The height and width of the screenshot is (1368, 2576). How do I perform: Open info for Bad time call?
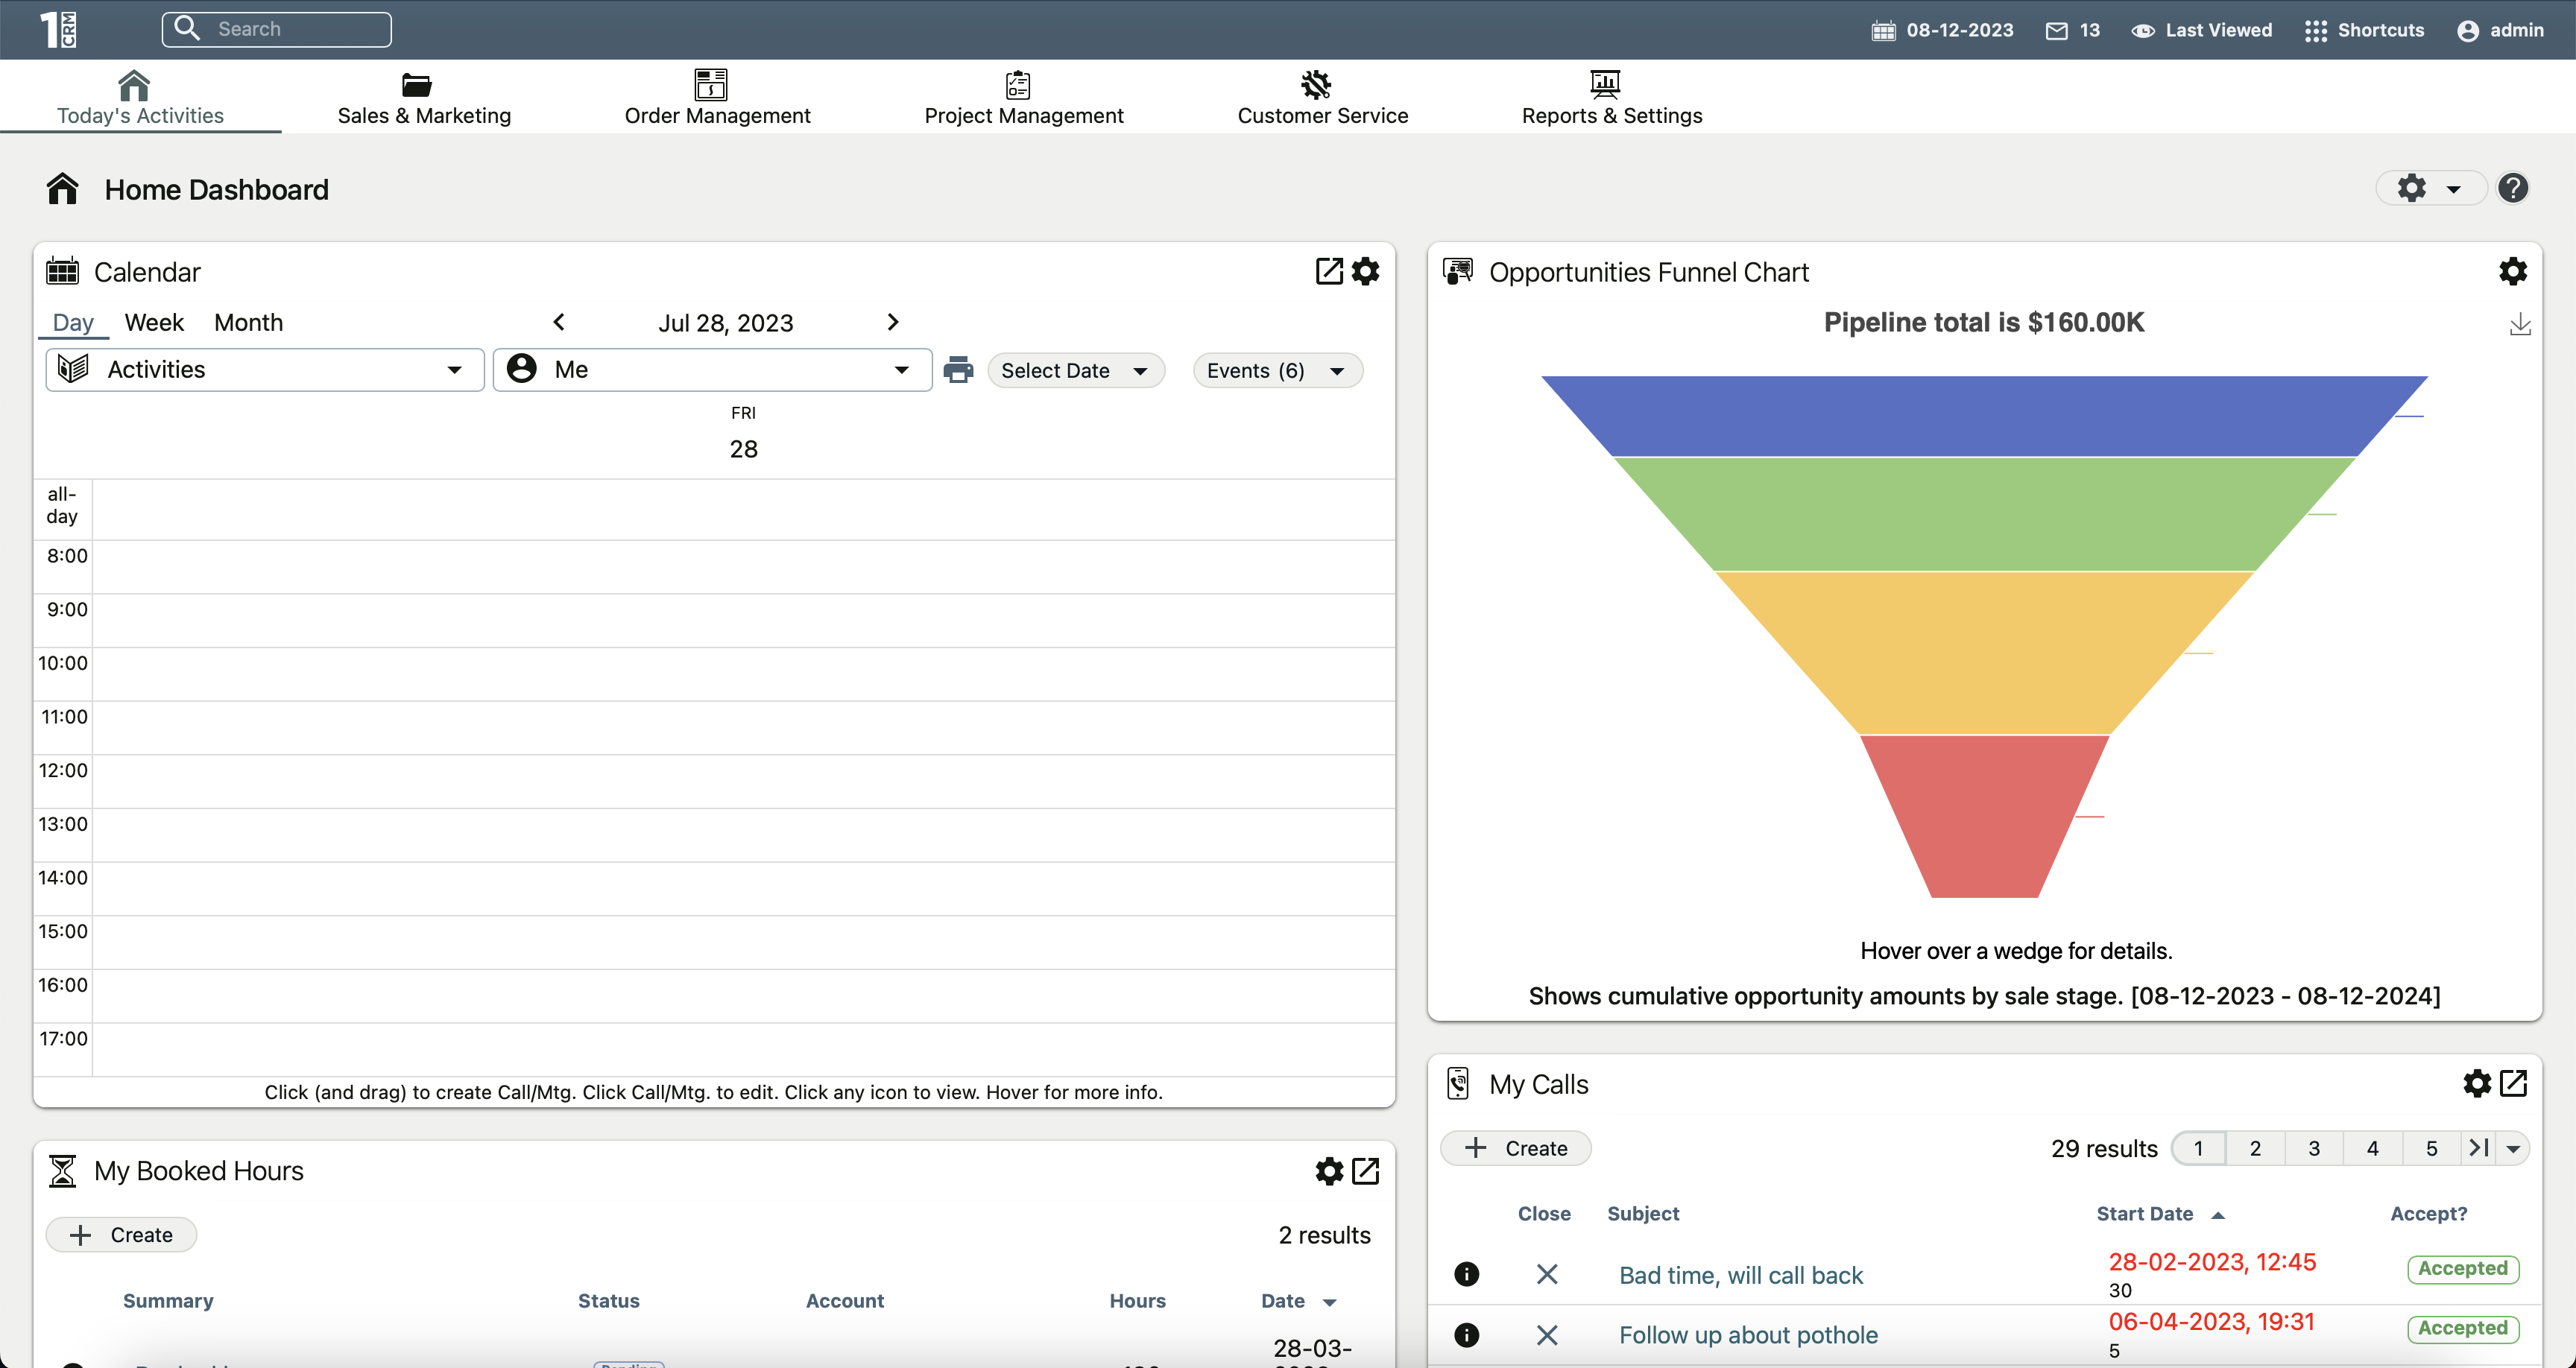click(1466, 1274)
